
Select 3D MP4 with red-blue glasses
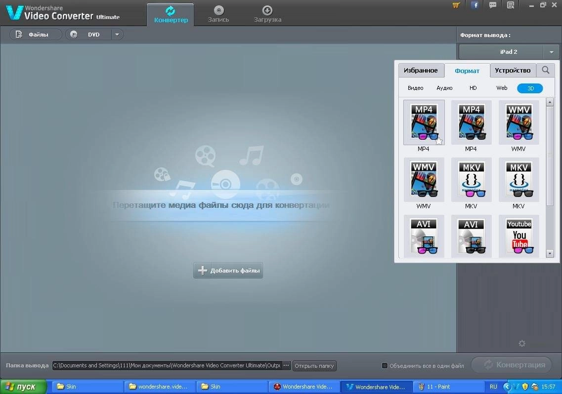click(x=424, y=123)
